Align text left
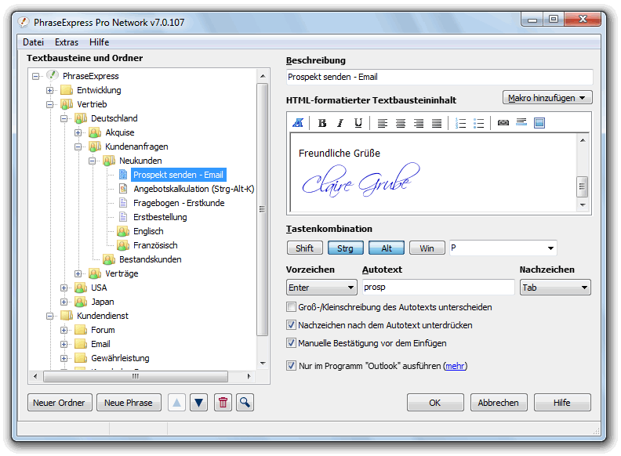Viewport: 621px width, 456px height. [382, 123]
